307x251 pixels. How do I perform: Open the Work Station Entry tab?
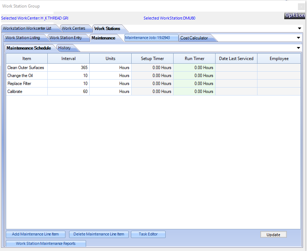coord(65,38)
